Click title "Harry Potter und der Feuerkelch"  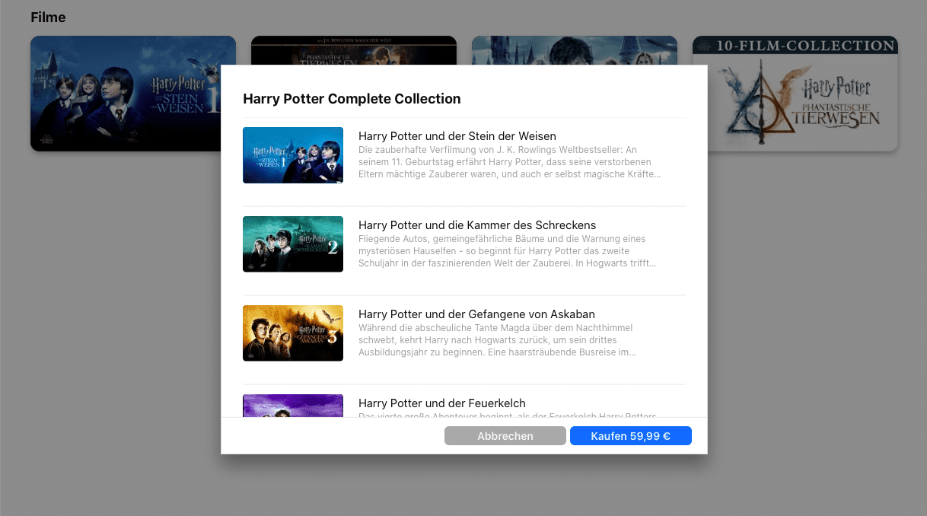point(441,403)
